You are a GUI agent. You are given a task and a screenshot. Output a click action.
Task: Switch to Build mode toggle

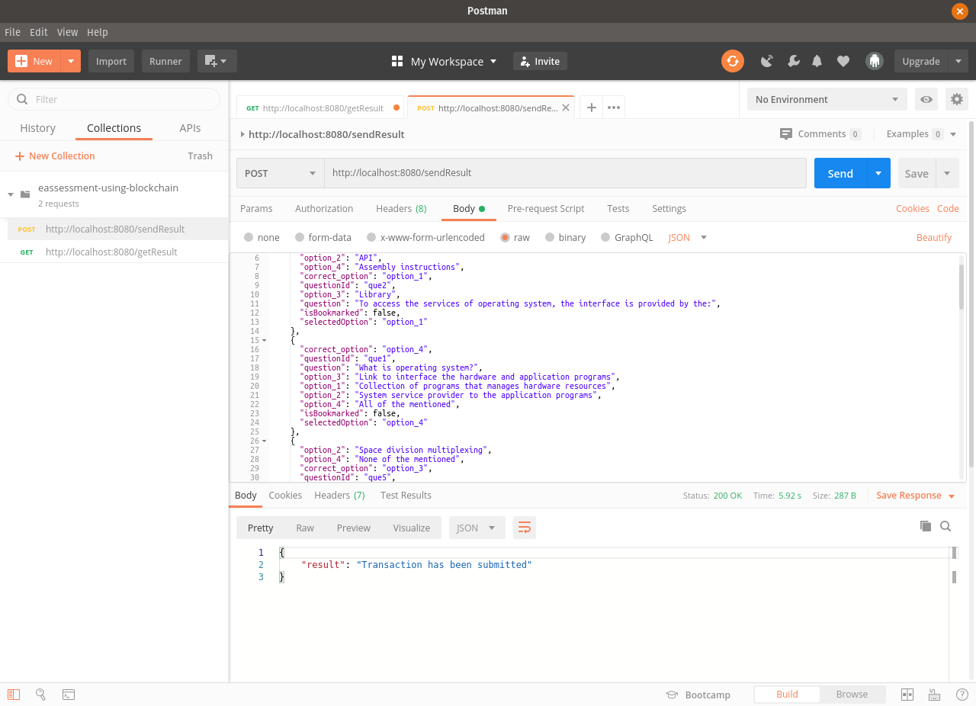[787, 694]
